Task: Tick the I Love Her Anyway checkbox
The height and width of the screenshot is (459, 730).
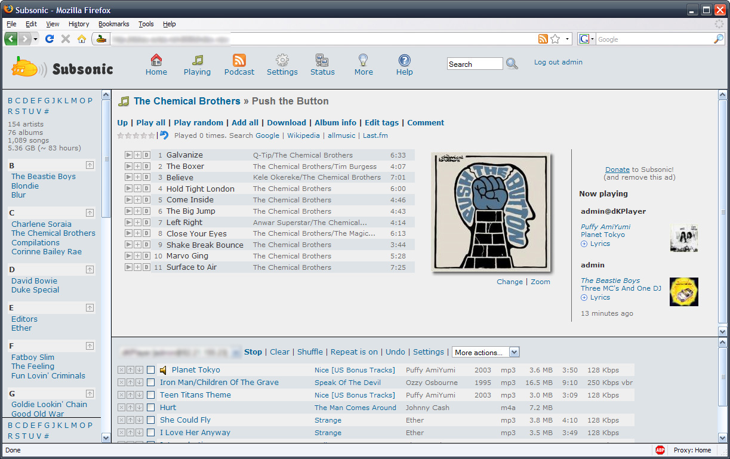Action: pyautogui.click(x=151, y=433)
